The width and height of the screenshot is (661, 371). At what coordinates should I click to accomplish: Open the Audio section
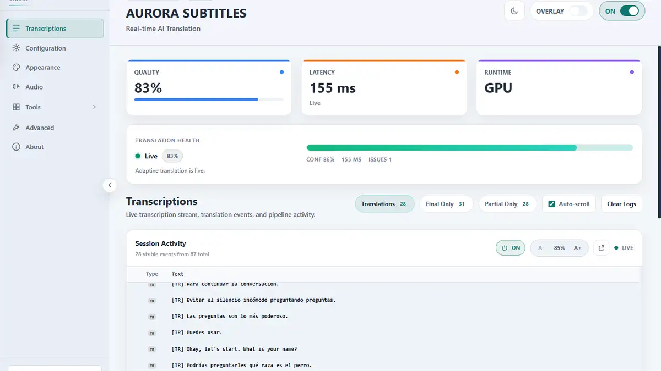(55, 87)
